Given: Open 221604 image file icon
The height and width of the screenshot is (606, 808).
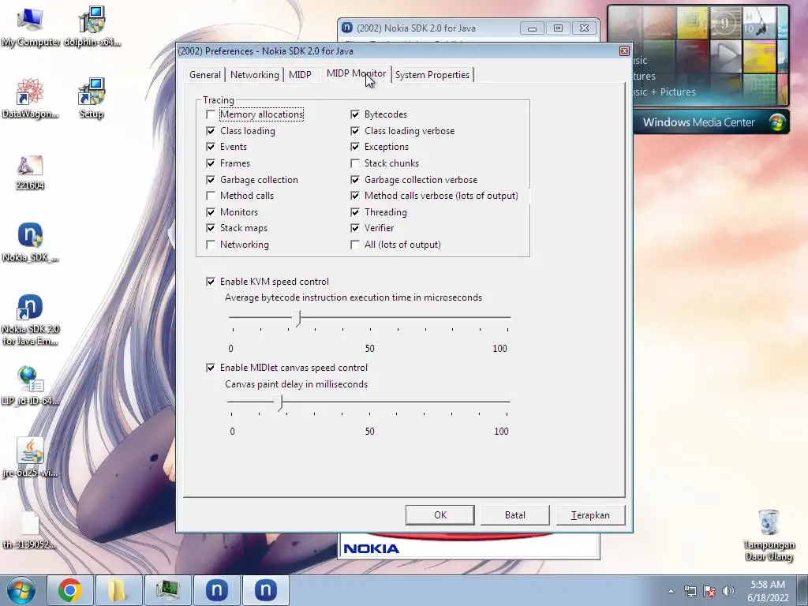Looking at the screenshot, I should pos(30,172).
